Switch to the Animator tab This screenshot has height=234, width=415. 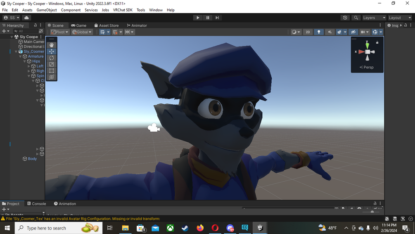coord(137,26)
